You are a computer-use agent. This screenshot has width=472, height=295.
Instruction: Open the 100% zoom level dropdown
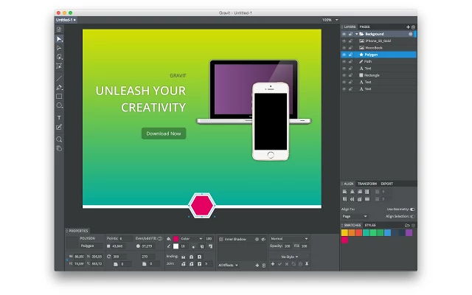click(x=330, y=20)
